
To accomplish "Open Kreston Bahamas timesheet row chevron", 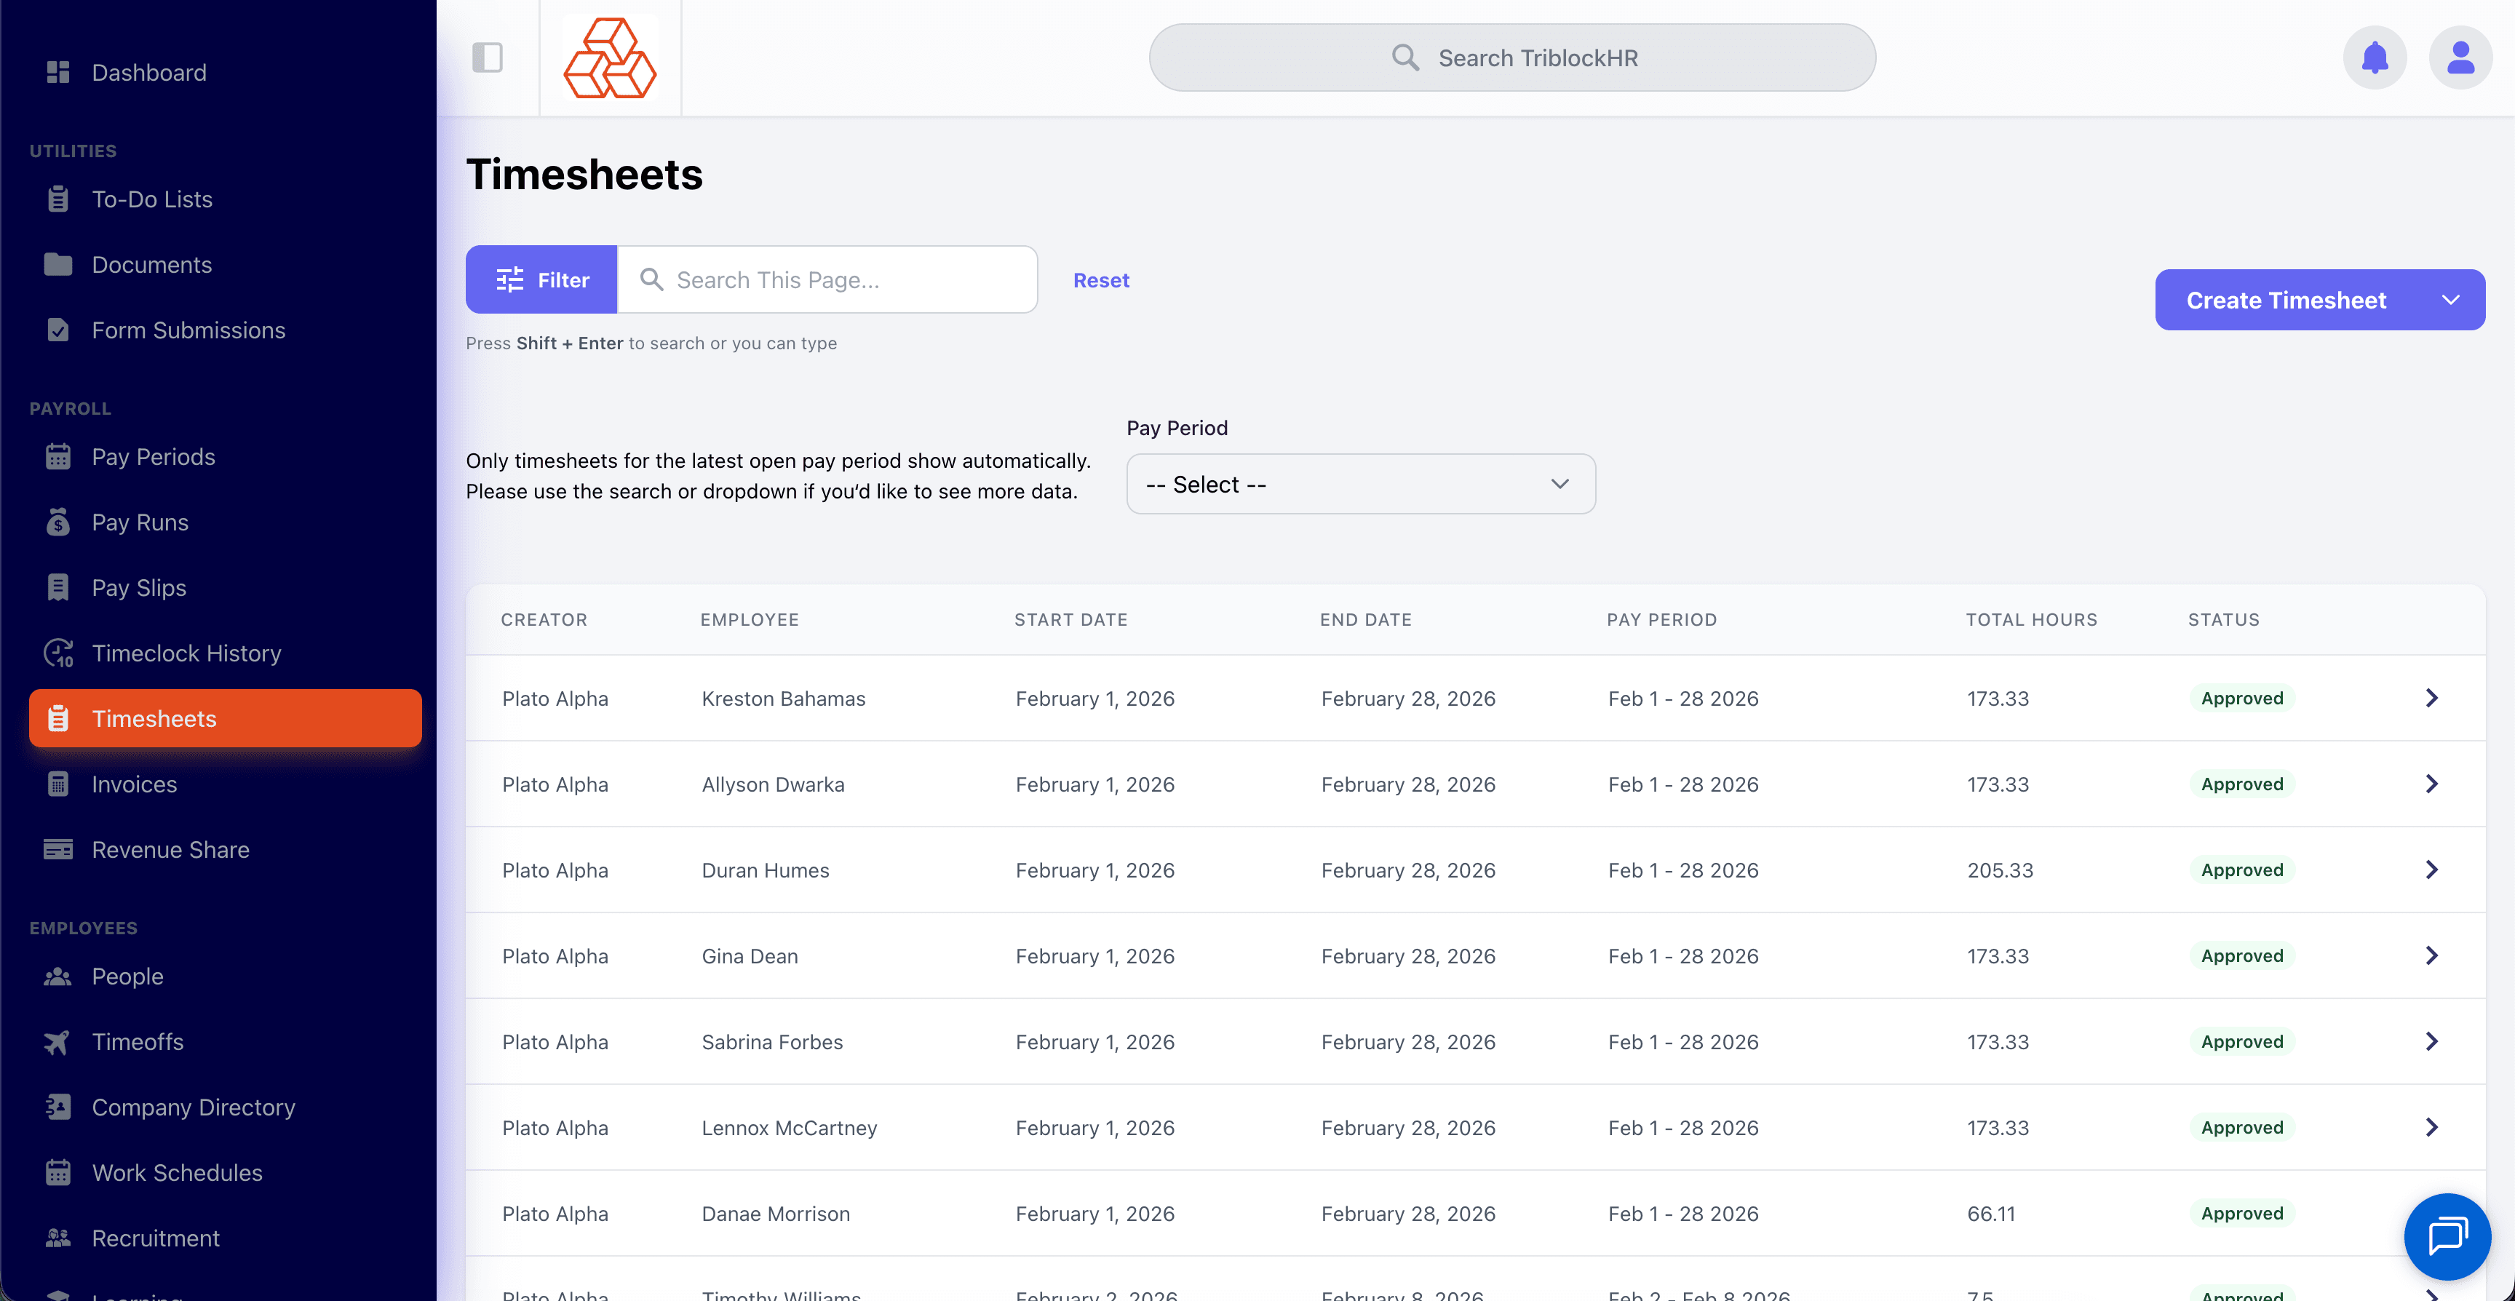I will pos(2431,698).
